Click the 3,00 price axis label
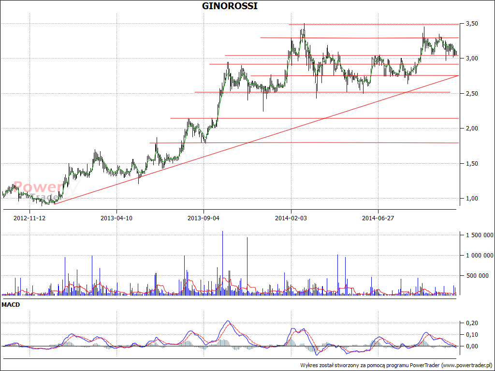 471,58
